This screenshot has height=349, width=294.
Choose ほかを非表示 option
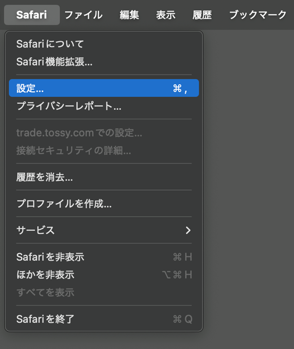45,274
